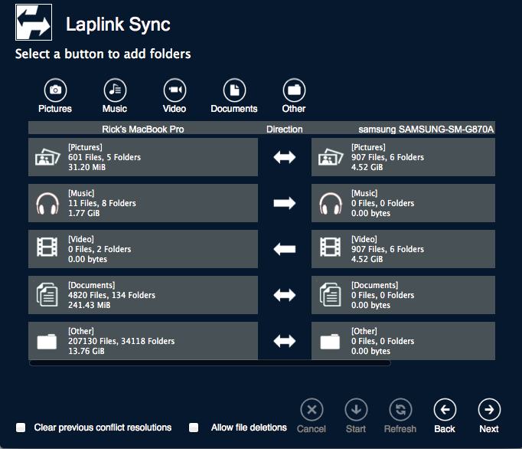522x449 pixels.
Task: Click the Samsung Video filmstrip icon
Action: coord(330,247)
